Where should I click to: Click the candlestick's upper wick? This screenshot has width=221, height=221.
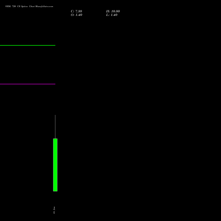(55, 127)
